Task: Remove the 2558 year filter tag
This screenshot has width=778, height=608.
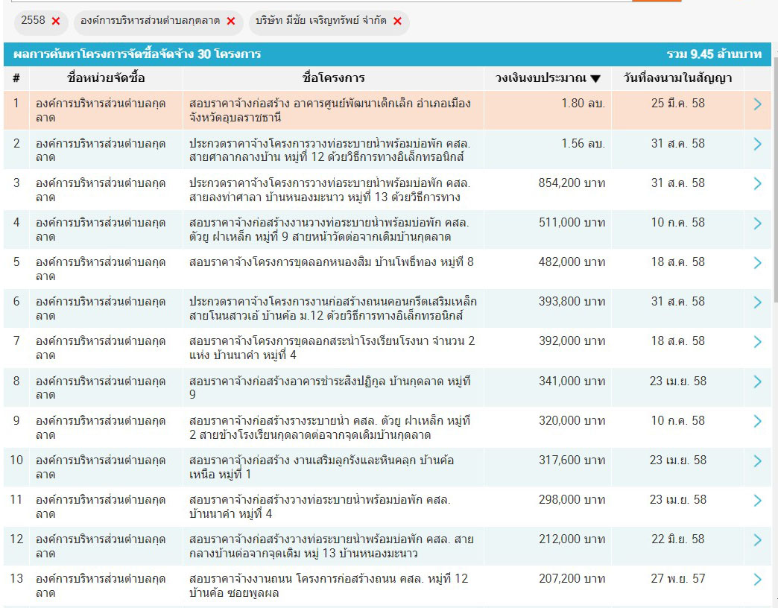Action: [x=56, y=21]
